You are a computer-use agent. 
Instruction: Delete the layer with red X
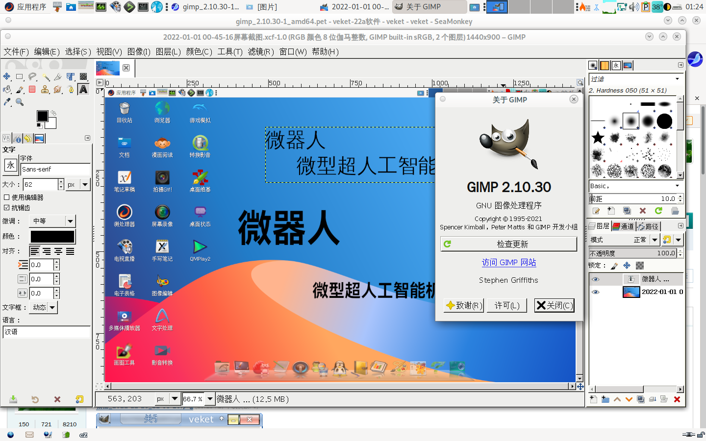point(677,399)
